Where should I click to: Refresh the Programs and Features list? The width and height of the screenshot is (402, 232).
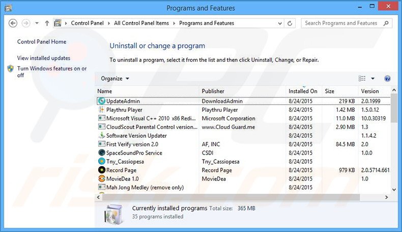(x=290, y=23)
